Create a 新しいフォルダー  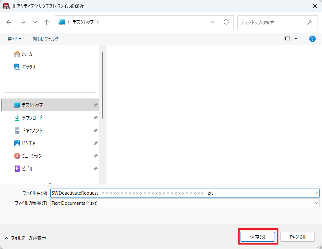coord(47,39)
